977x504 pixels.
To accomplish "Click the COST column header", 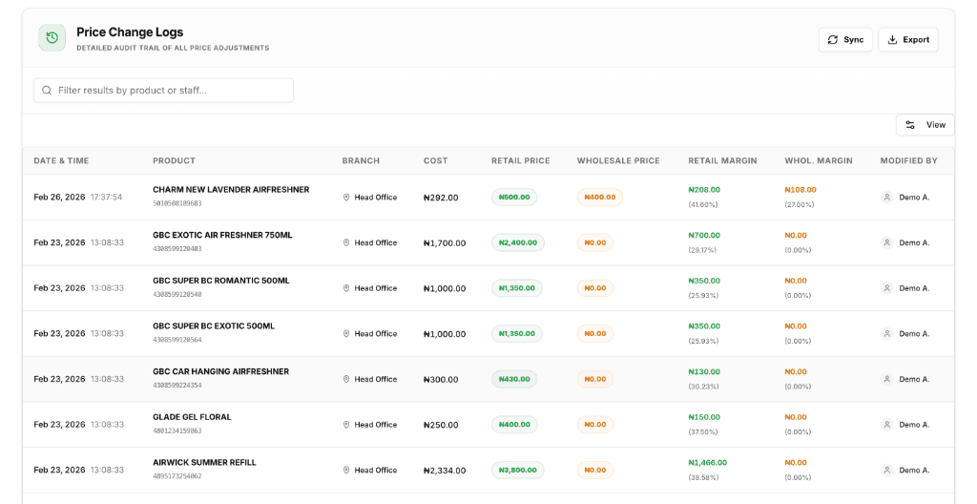I will coord(435,161).
